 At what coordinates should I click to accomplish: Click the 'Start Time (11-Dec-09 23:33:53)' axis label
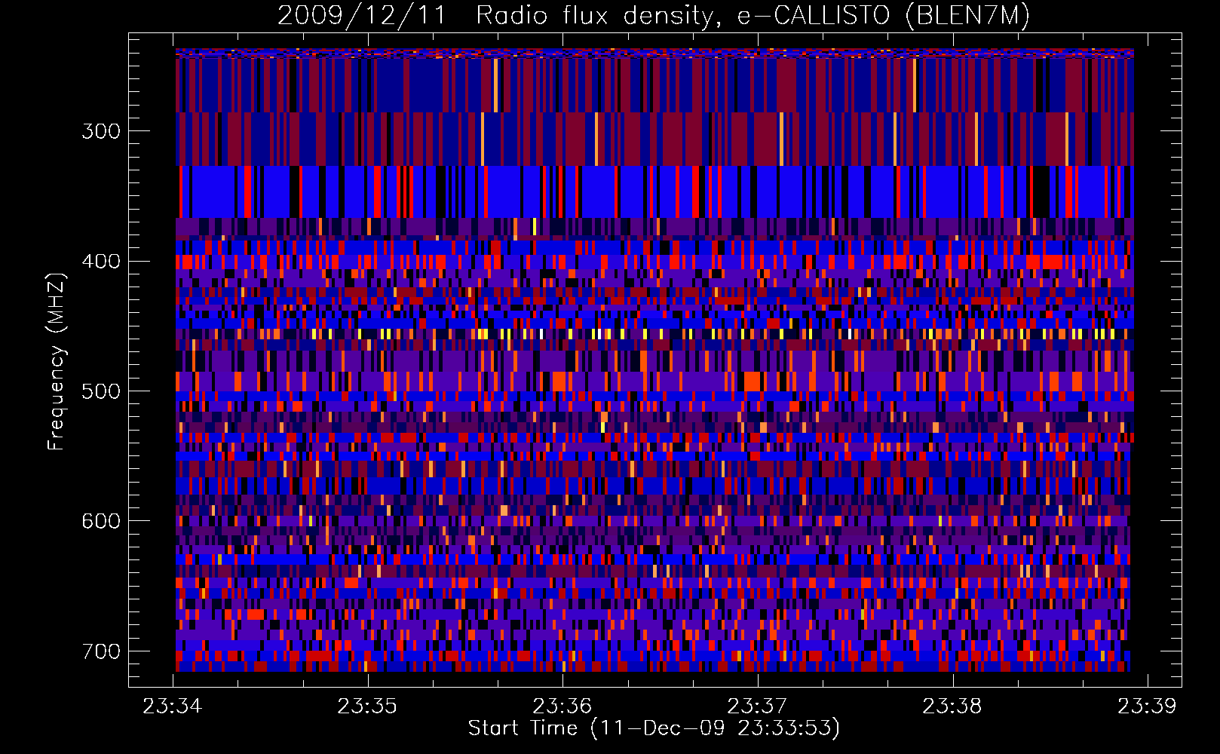coord(654,728)
